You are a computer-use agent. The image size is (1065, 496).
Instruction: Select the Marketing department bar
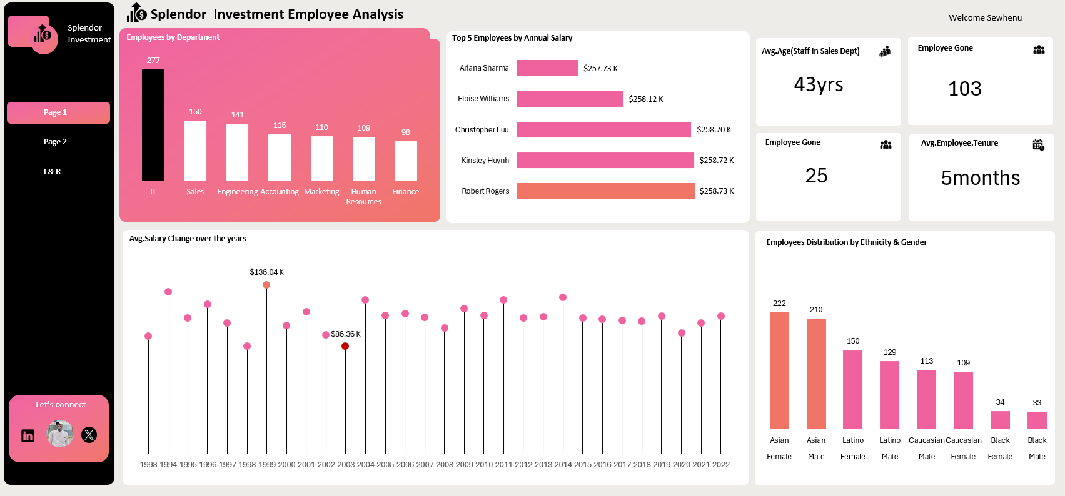click(321, 159)
